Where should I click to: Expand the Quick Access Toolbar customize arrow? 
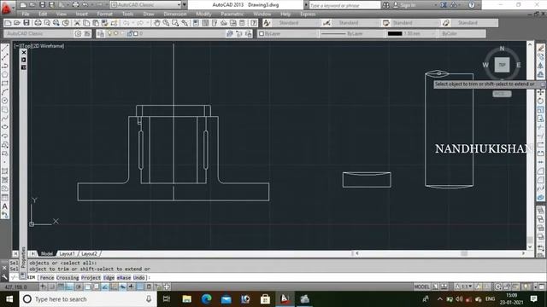tap(185, 5)
